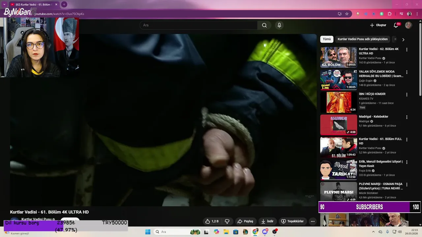Open more actions three-dot button below video
This screenshot has width=422, height=237.
(313, 222)
